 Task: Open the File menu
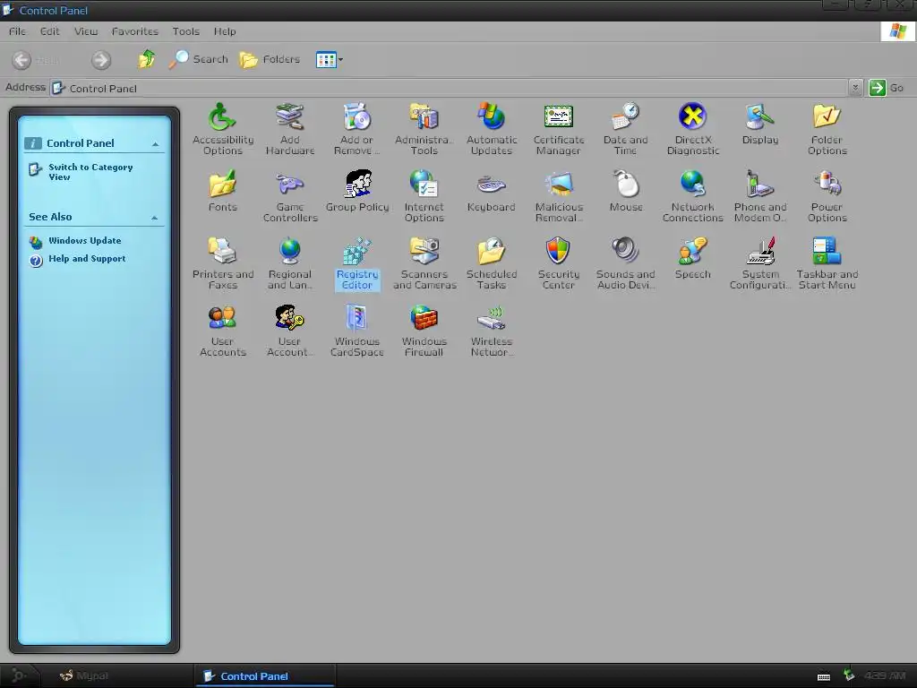[18, 31]
